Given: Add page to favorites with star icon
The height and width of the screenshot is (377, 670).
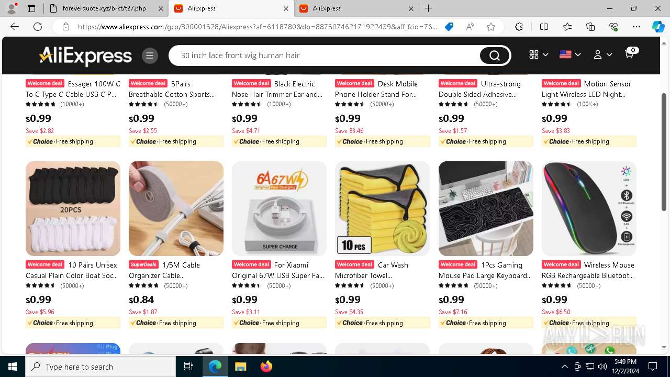Looking at the screenshot, I should pos(490,27).
